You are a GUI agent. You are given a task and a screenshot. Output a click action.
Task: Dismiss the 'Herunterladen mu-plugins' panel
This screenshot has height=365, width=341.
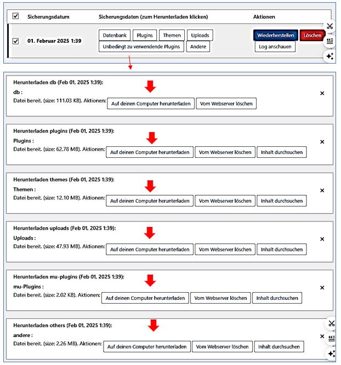point(322,288)
